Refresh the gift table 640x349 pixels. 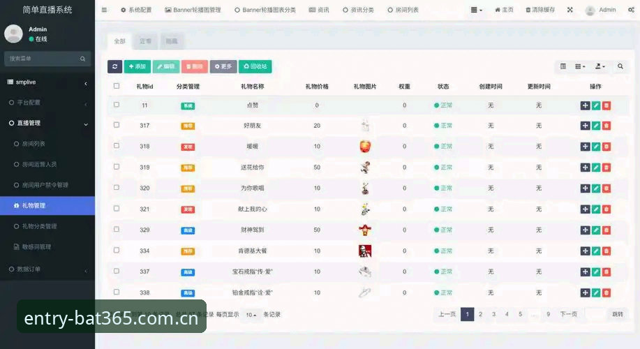click(x=114, y=66)
